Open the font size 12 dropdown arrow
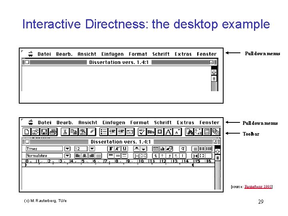Viewport: 288px width, 216px height. 92,148
